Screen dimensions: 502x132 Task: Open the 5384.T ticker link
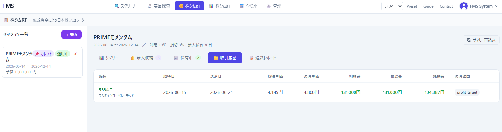coord(105,90)
